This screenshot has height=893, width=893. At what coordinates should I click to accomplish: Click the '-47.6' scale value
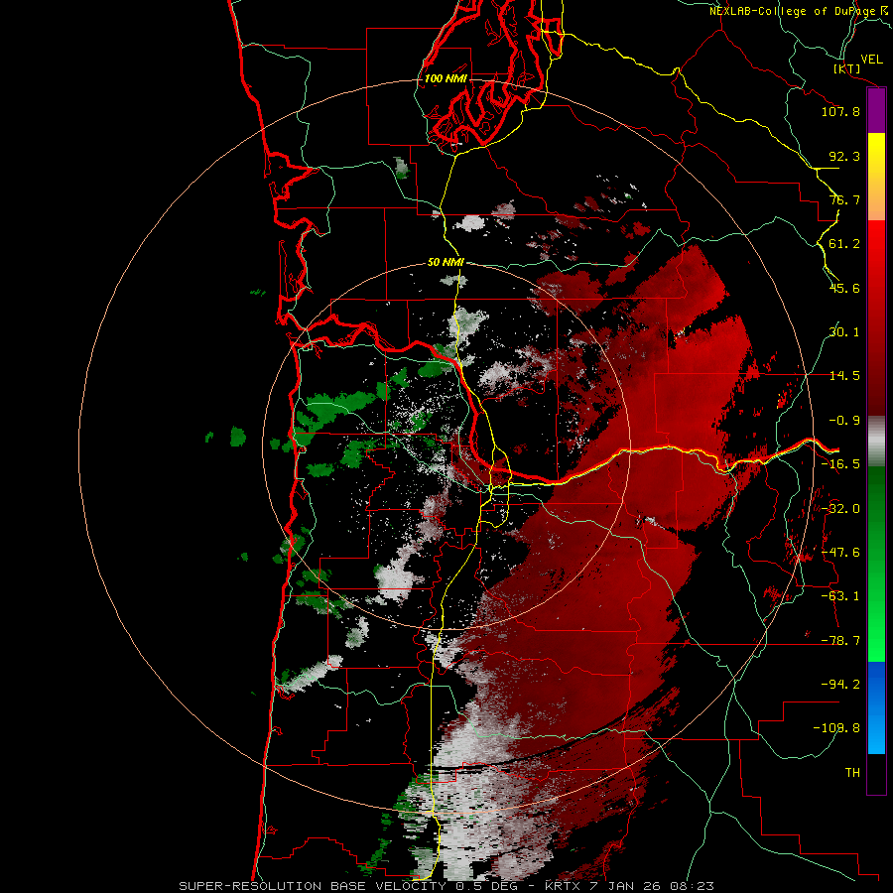840,553
